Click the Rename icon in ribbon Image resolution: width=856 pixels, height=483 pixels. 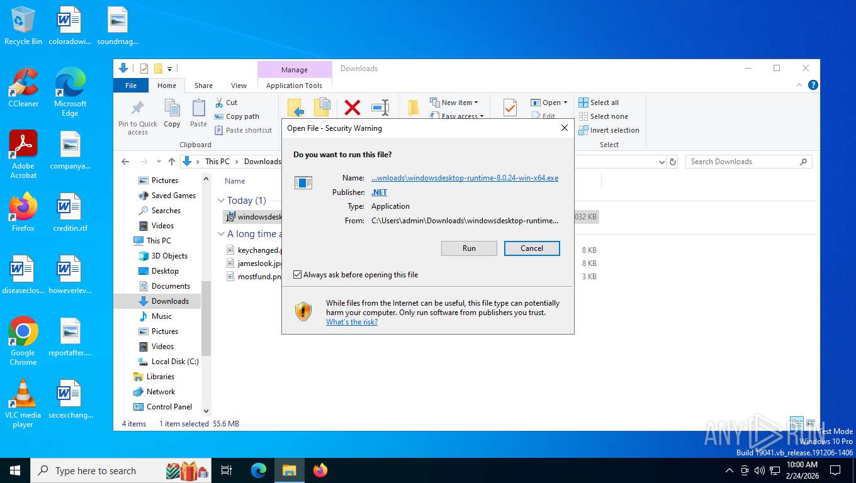380,108
